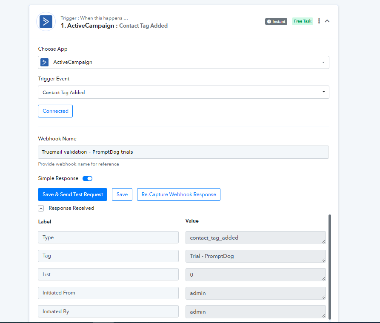Click Re-Capture Webhook Response
The width and height of the screenshot is (380, 323).
pos(179,194)
